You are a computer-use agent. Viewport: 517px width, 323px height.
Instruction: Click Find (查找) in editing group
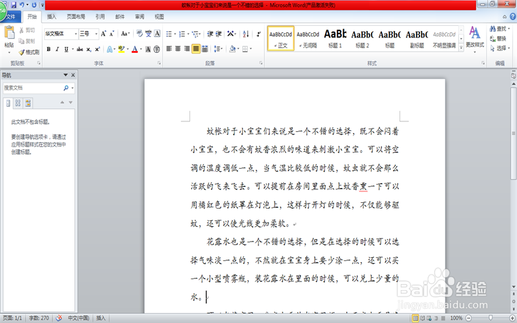click(x=500, y=29)
